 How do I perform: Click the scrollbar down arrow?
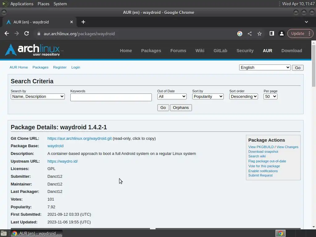(x=314, y=227)
